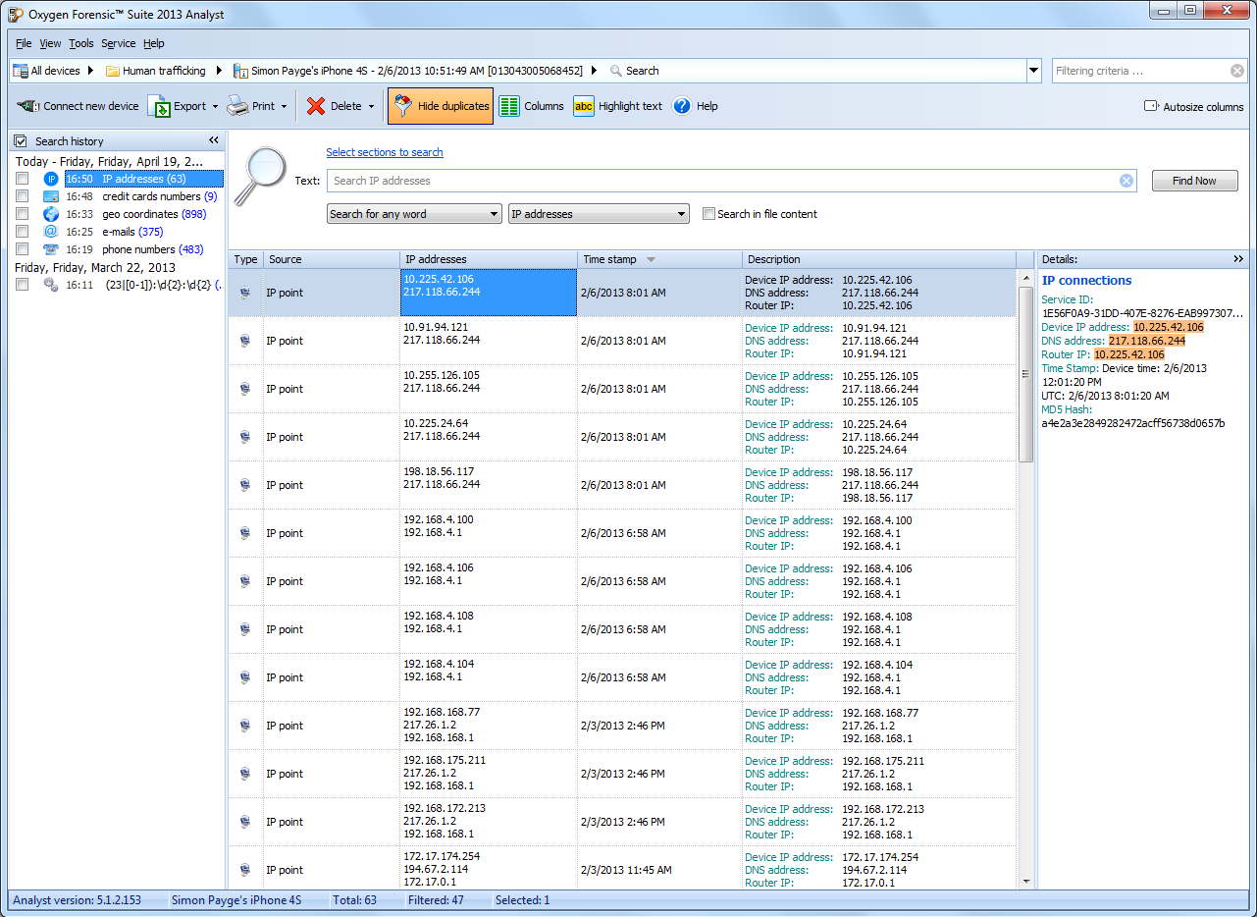Open the File menu
This screenshot has height=917, width=1257.
click(x=24, y=43)
